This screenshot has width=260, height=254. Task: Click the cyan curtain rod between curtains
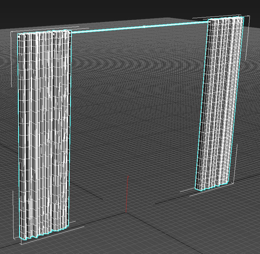coord(140,27)
